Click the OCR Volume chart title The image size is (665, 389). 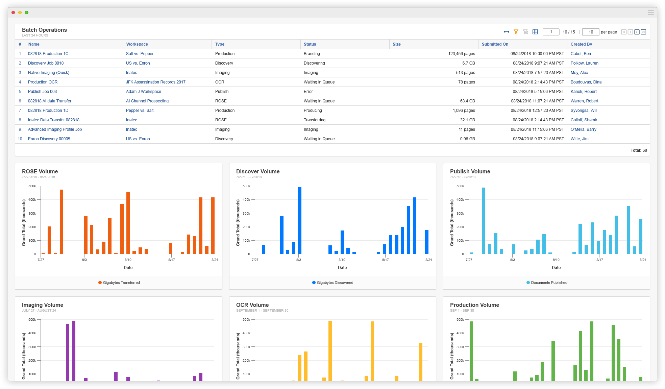(x=252, y=305)
